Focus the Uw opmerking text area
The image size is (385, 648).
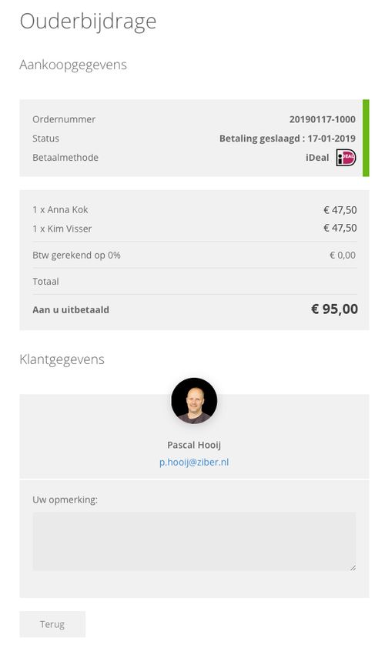194,541
